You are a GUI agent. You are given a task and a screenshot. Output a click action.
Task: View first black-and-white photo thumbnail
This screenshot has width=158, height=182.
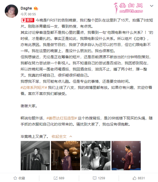coord(35,156)
